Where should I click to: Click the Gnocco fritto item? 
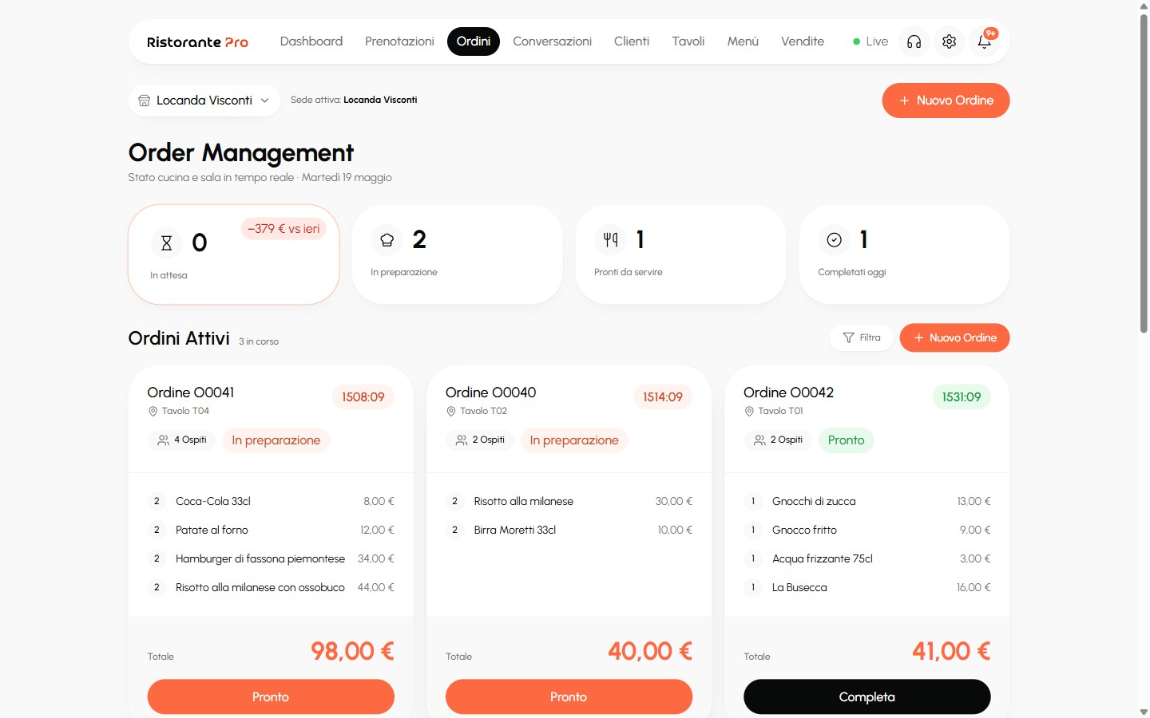click(866, 530)
